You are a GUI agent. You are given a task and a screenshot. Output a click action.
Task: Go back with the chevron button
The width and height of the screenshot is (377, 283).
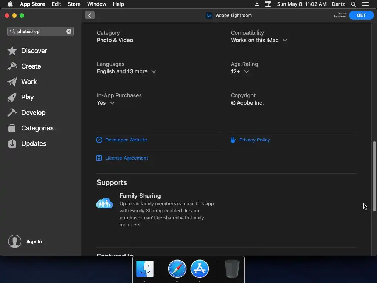click(90, 15)
